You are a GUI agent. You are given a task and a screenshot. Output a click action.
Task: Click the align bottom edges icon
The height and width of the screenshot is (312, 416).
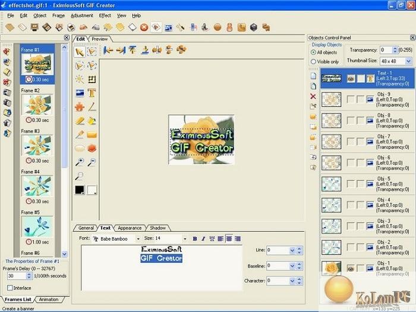point(144,49)
